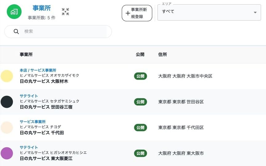Click the black swatch for 世田谷三宿
This screenshot has width=266, height=166.
click(7, 102)
